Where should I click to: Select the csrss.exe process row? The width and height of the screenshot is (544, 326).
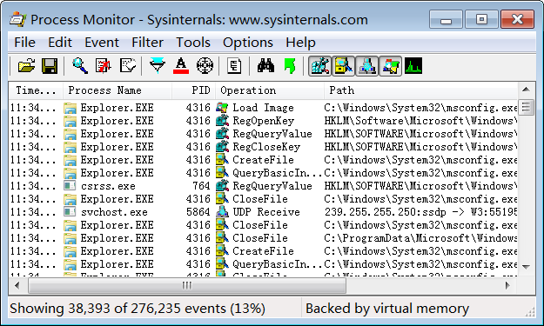pyautogui.click(x=264, y=186)
